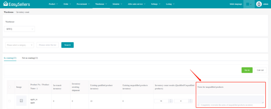This screenshot has width=271, height=109.
Task: Open the Product menu
Action: point(53,4)
